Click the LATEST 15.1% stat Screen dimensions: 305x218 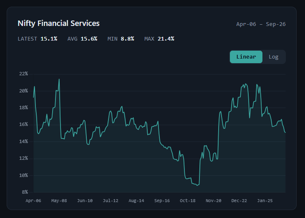[x=38, y=39]
